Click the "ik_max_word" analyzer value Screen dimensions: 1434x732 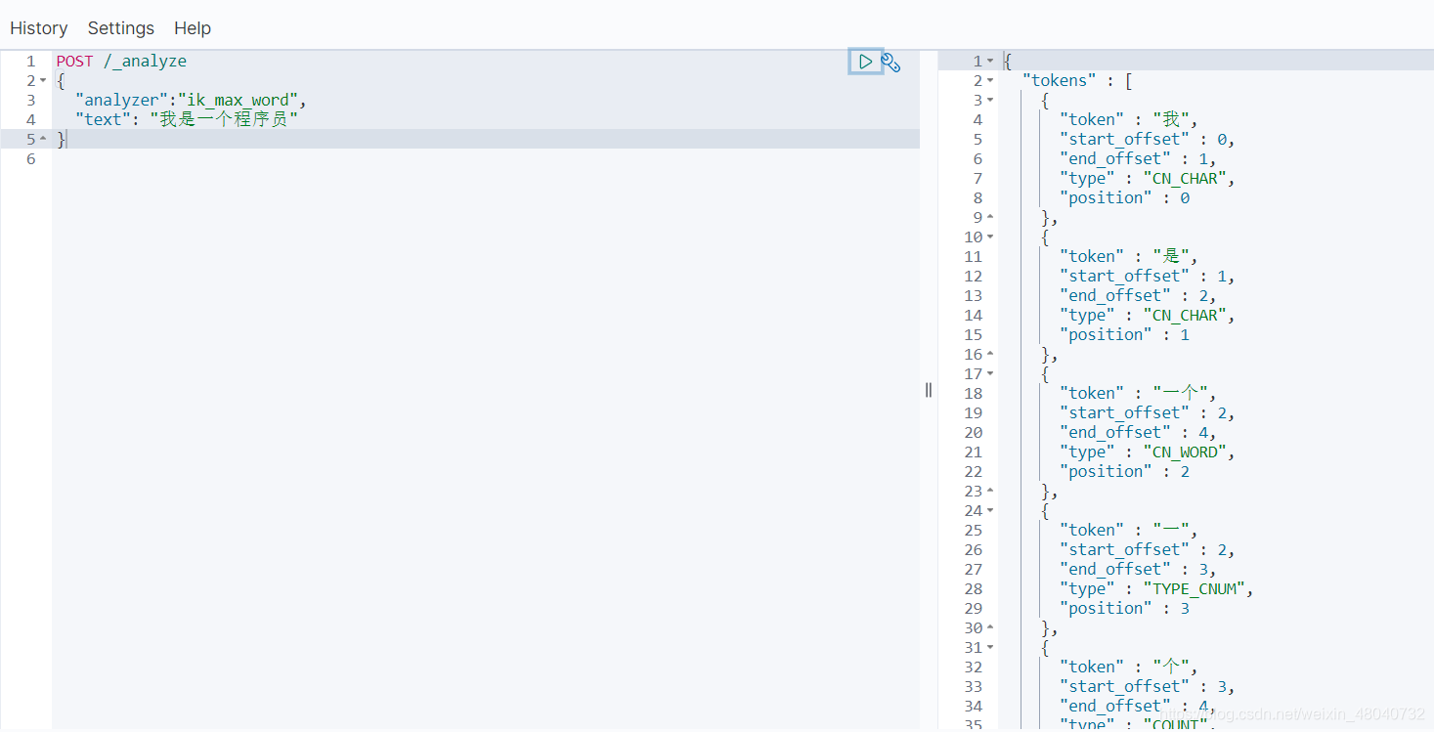238,100
